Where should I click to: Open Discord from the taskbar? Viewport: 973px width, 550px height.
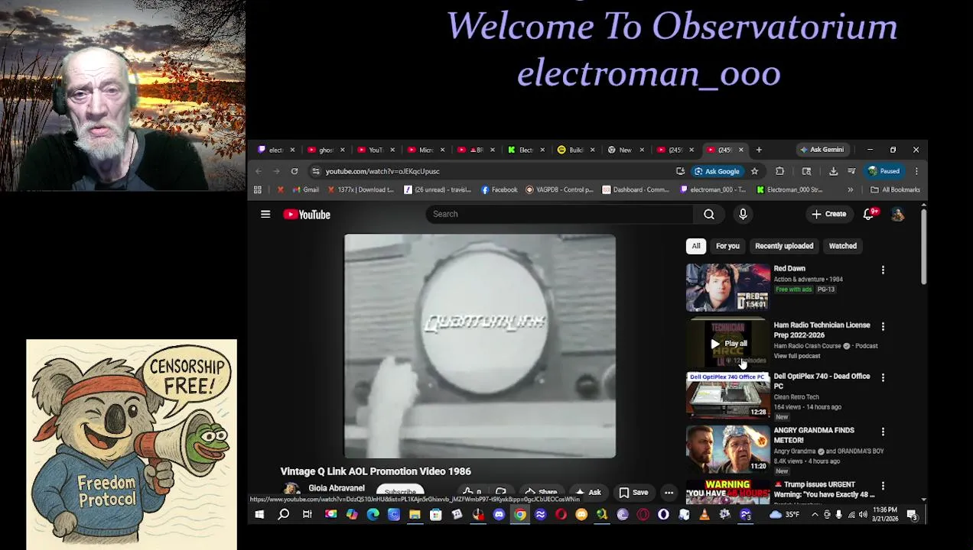click(x=499, y=515)
